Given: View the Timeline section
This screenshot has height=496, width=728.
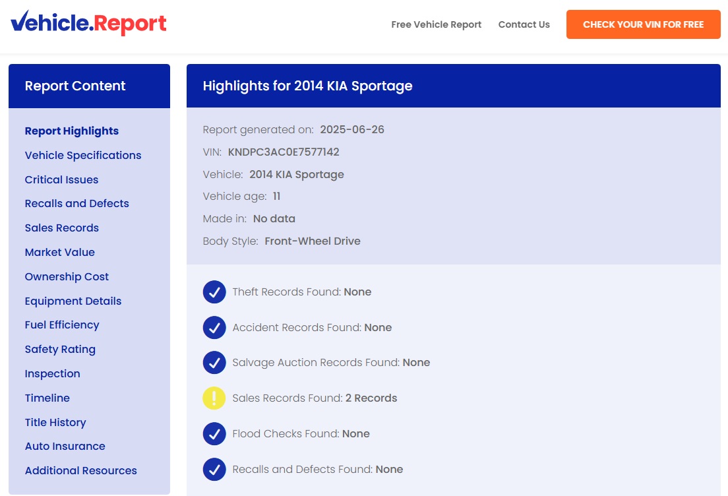Looking at the screenshot, I should (47, 398).
